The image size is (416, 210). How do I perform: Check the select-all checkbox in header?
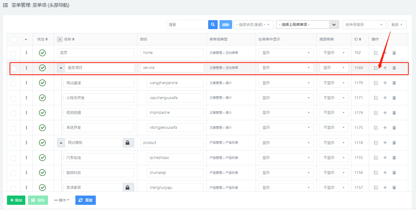point(14,40)
